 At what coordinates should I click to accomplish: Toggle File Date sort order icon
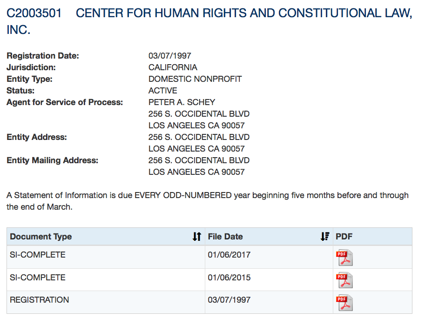point(325,237)
